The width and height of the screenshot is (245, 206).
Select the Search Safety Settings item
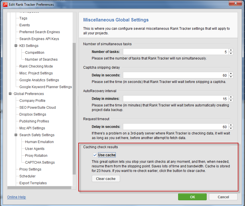(x=37, y=135)
